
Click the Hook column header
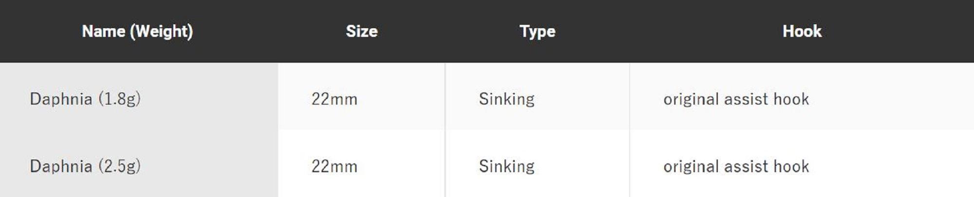point(802,31)
